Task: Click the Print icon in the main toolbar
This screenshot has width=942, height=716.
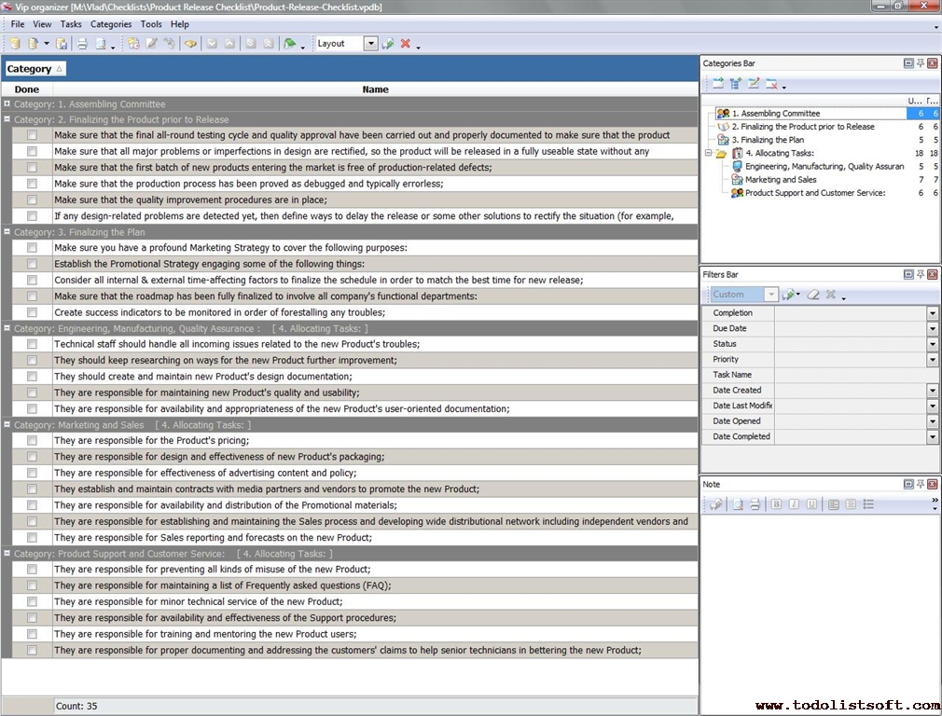Action: 82,44
